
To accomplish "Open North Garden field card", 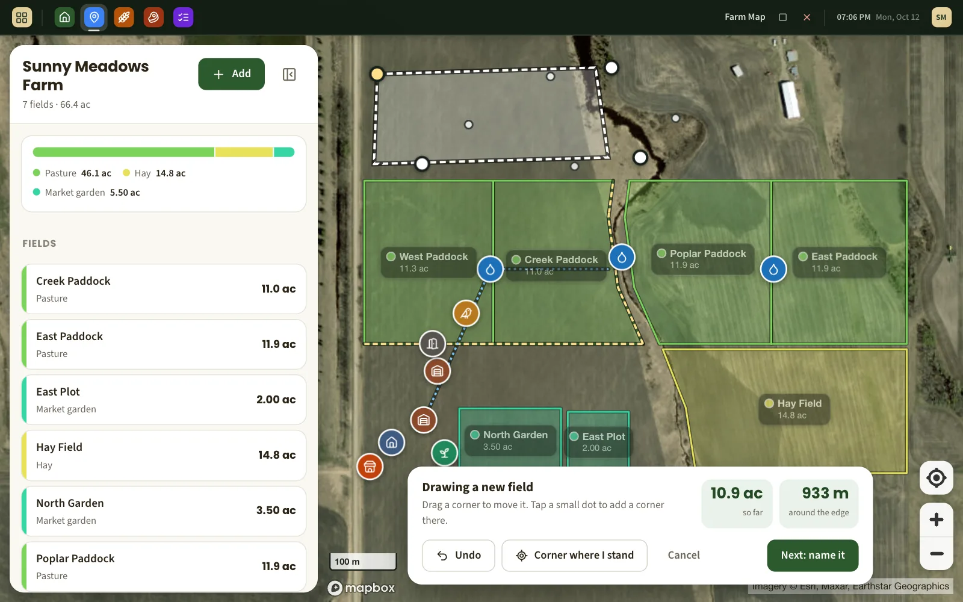I will pyautogui.click(x=164, y=511).
